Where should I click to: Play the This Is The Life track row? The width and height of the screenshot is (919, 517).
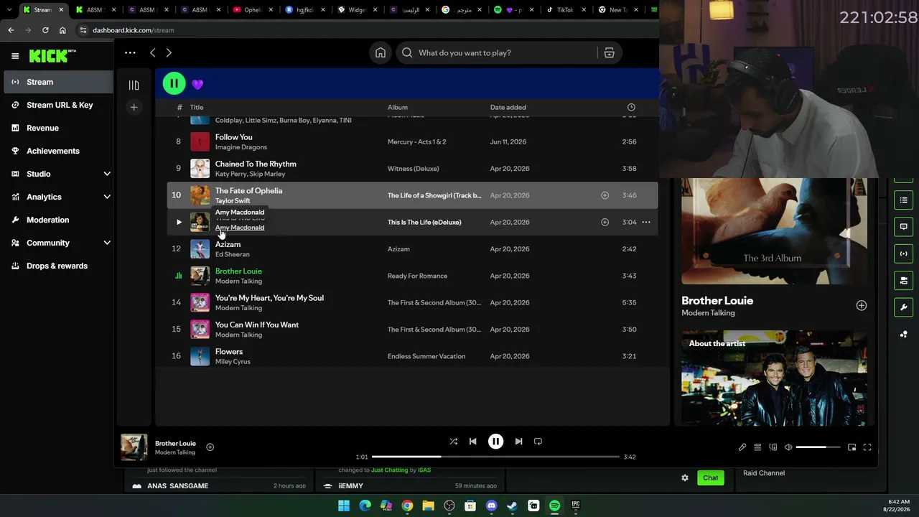pyautogui.click(x=179, y=223)
